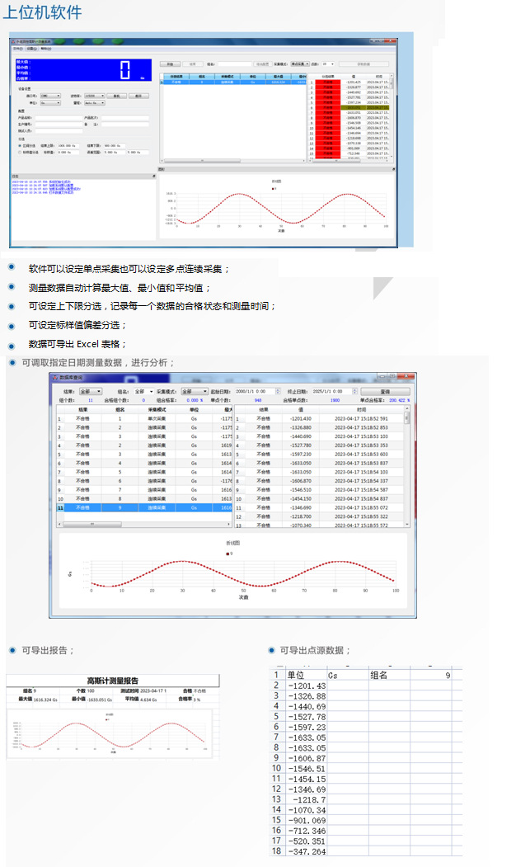This screenshot has height=867, width=516.
Task: Open the 结果 filter dropdown in 数据库查询
Action: pyautogui.click(x=91, y=392)
